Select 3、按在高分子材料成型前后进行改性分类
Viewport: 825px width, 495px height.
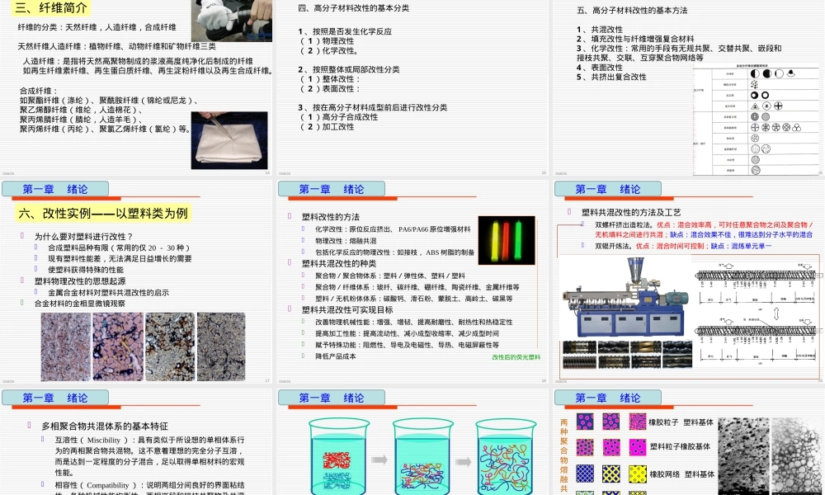pyautogui.click(x=372, y=108)
